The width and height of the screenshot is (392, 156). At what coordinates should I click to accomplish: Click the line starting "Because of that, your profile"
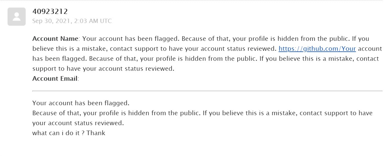(x=202, y=113)
